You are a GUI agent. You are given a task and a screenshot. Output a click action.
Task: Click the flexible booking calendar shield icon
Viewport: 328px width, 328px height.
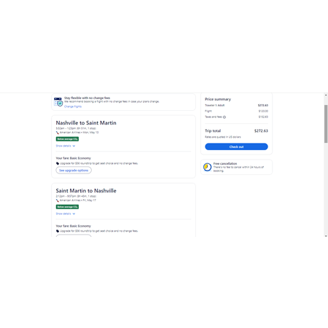click(x=58, y=102)
